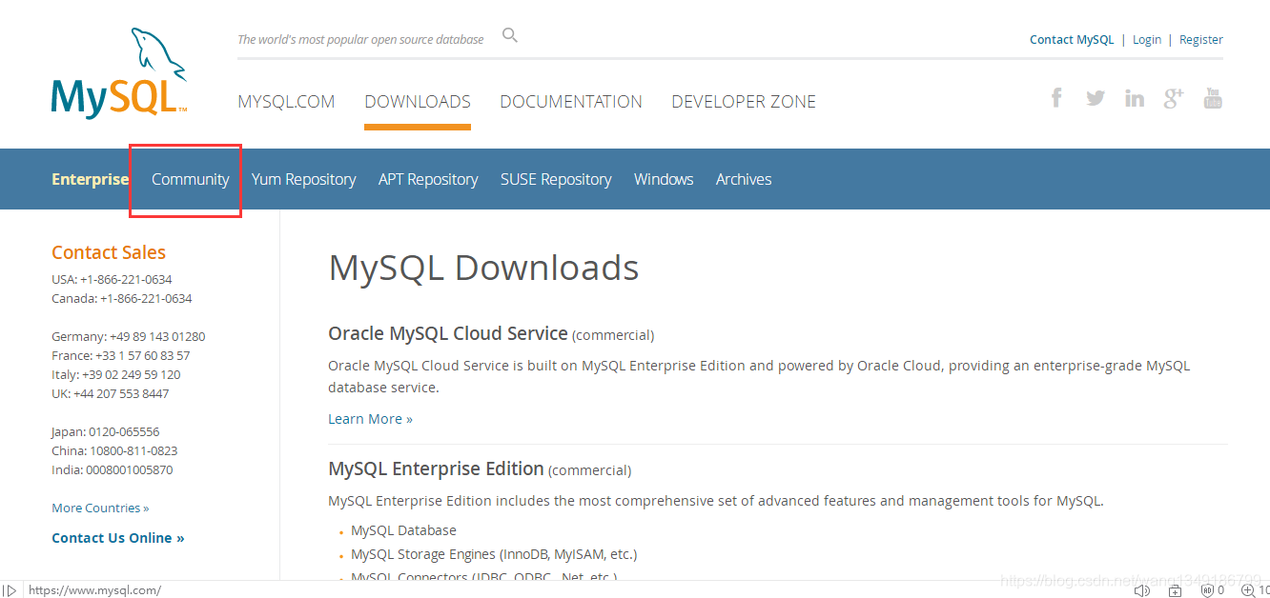Open MySQL's Facebook page icon
The height and width of the screenshot is (598, 1270).
[1056, 98]
